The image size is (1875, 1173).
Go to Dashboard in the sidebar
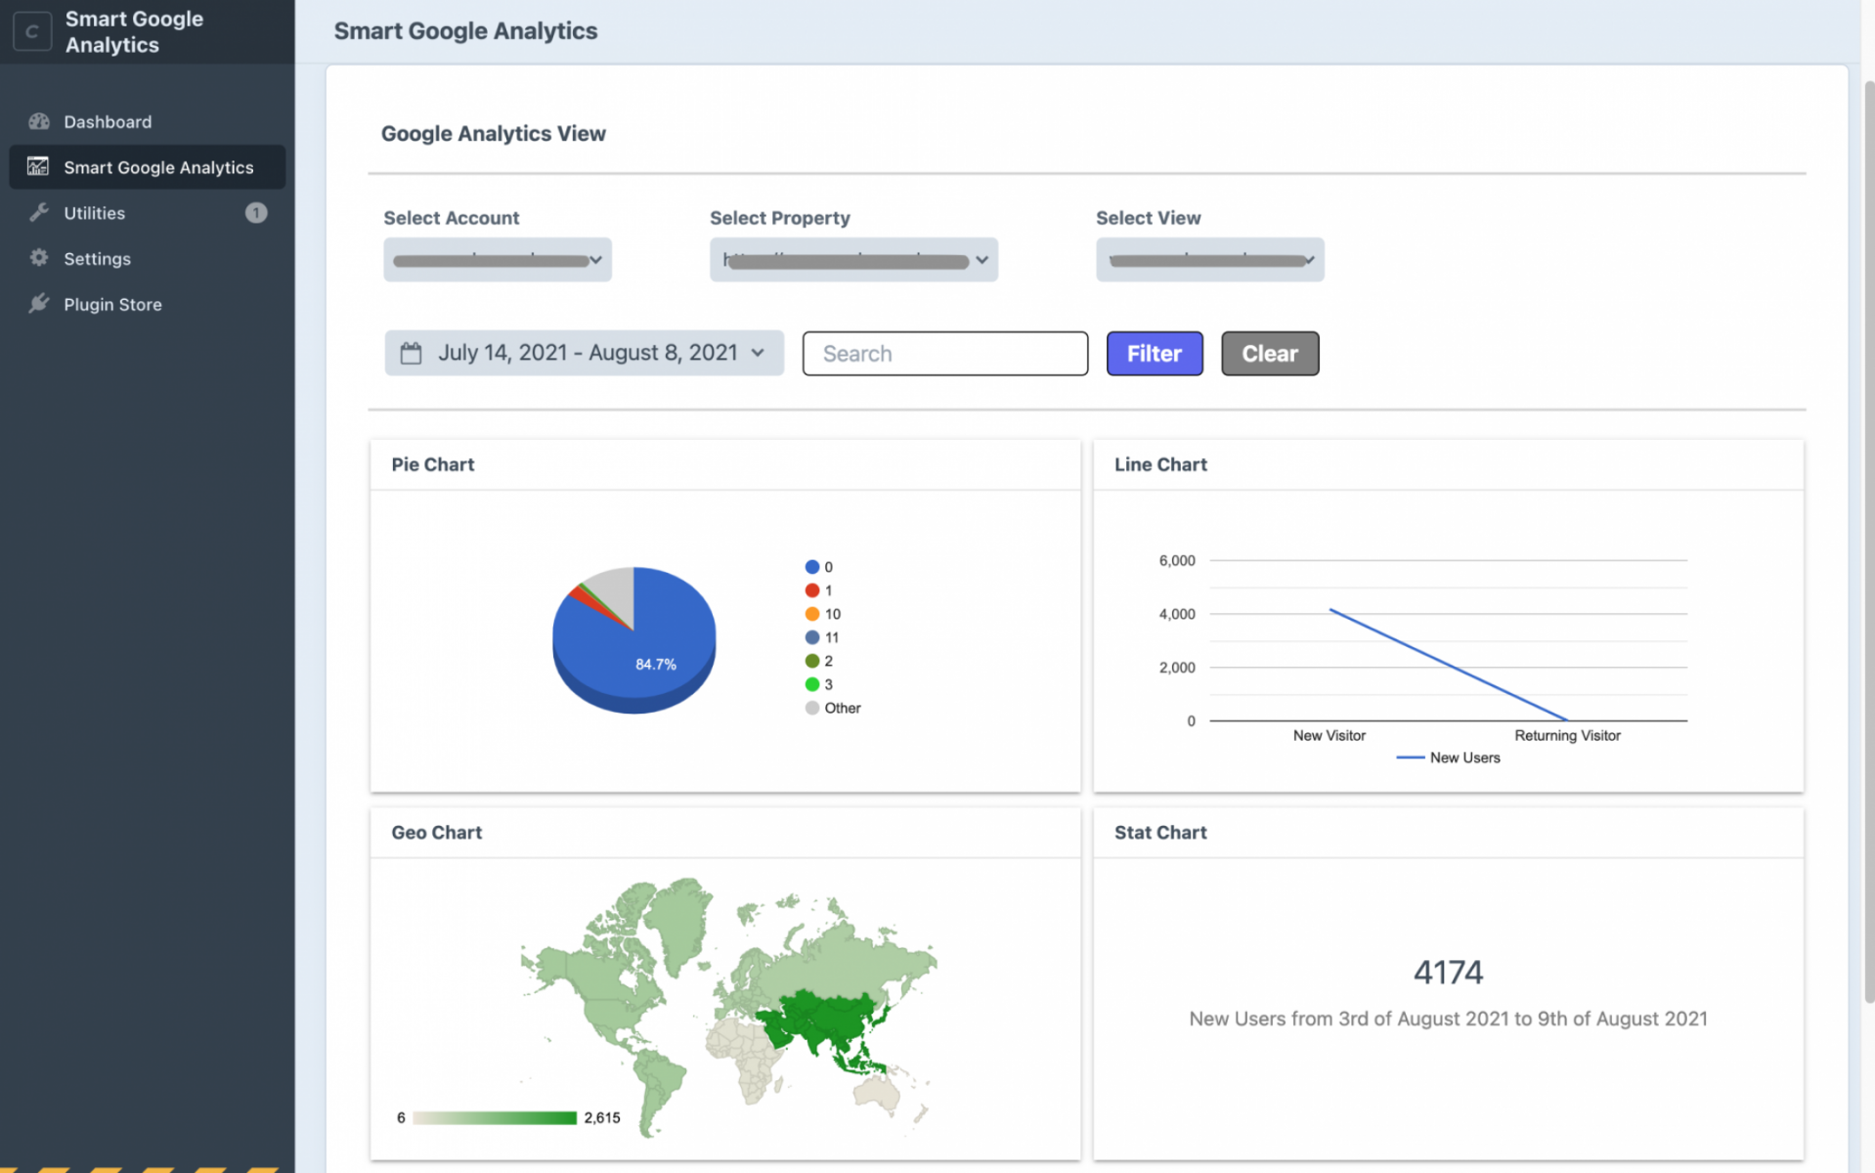click(x=108, y=122)
